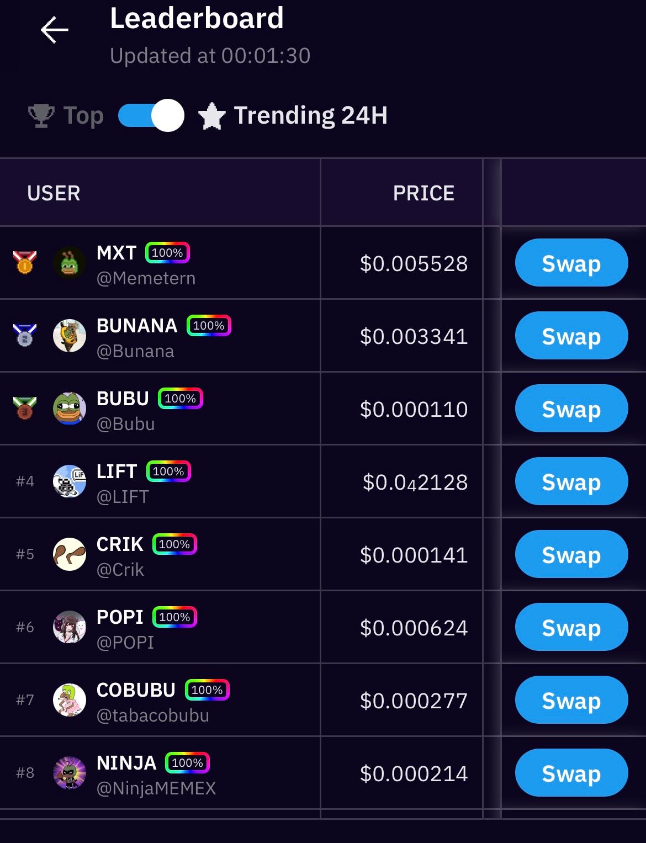Select the Top trophy tab
The image size is (646, 843).
coord(66,116)
